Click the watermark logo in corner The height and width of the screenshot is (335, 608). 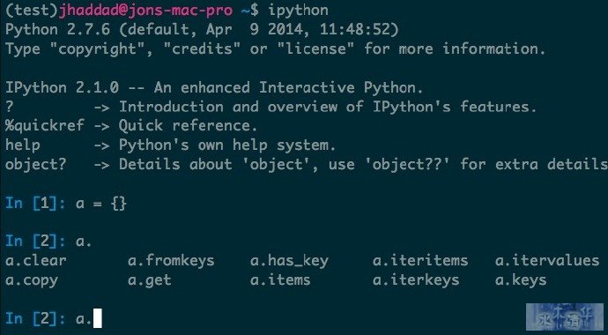(x=564, y=316)
